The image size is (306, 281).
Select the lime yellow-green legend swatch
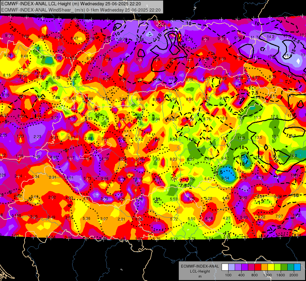click(278, 267)
